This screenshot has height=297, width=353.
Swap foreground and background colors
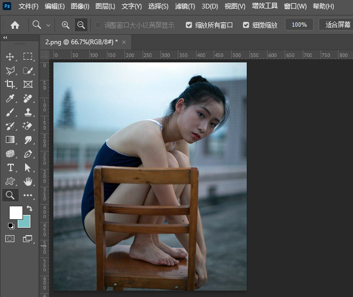(x=29, y=208)
